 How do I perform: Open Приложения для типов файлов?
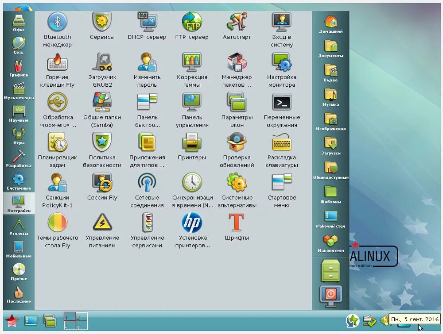[x=147, y=150]
